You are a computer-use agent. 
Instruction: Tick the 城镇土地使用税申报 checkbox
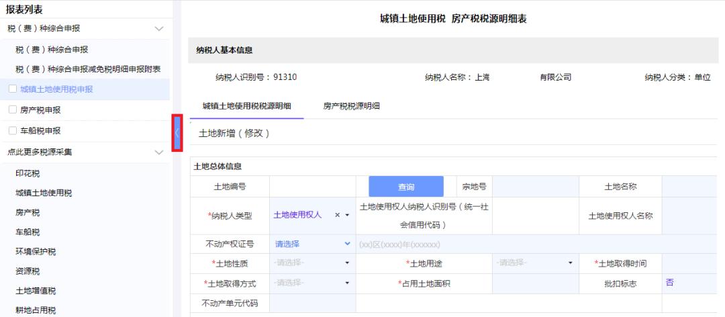(x=11, y=89)
